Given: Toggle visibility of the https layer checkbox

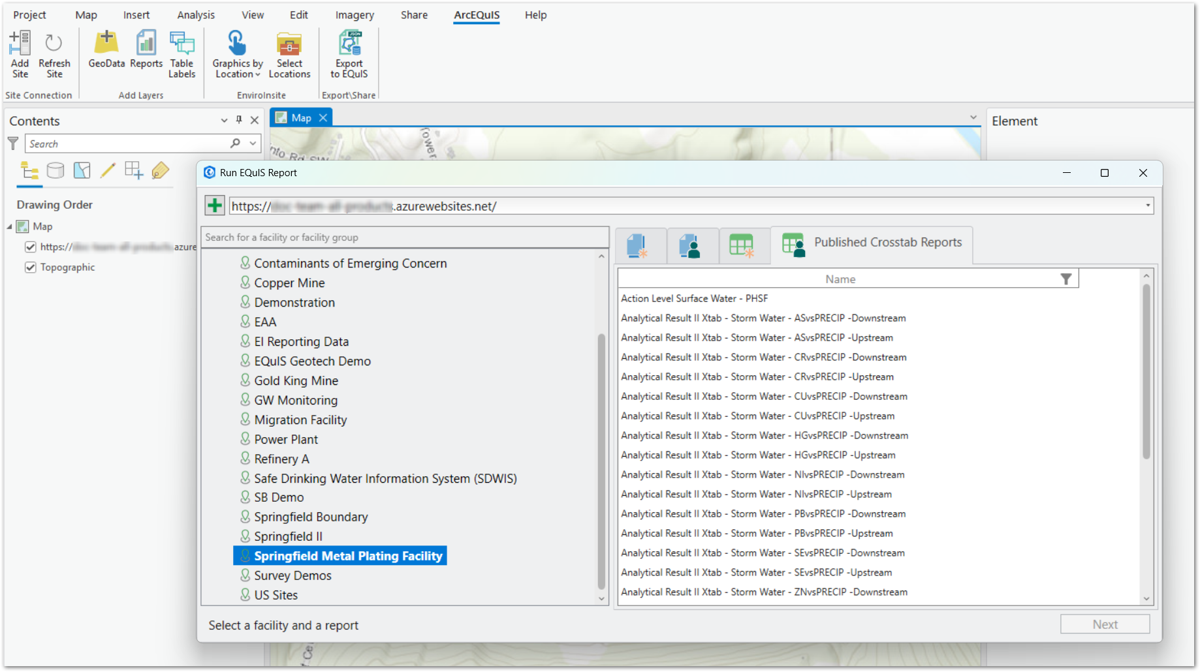Looking at the screenshot, I should (30, 247).
